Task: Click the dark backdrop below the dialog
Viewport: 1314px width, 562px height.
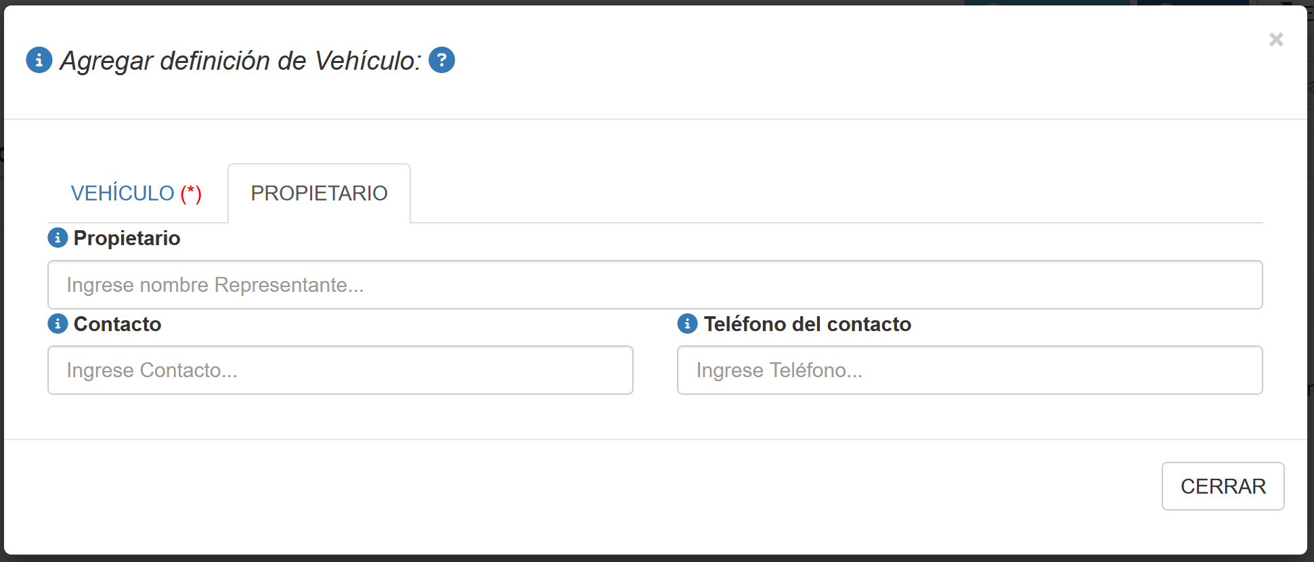Action: coord(657,559)
